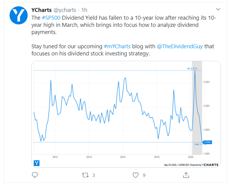Image resolution: width=229 pixels, height=185 pixels.
Task: Click the 1.71% current value label
Action: point(206,142)
